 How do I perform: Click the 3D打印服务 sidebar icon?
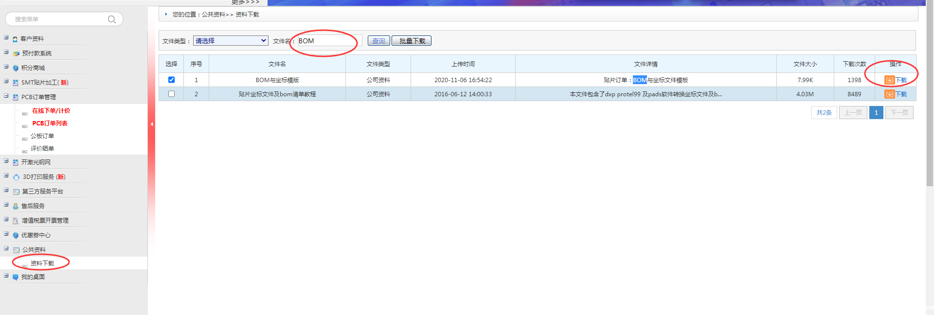tap(16, 177)
